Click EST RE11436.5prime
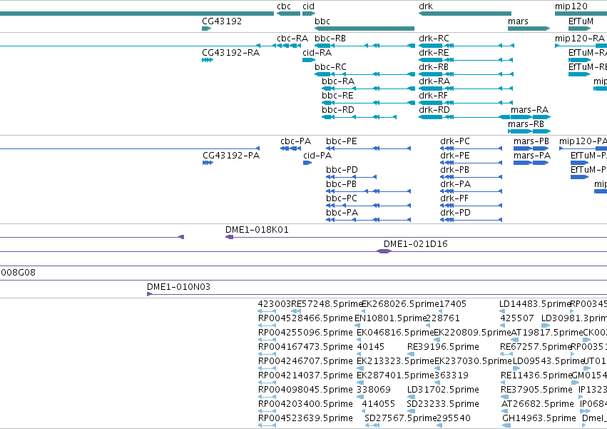607x429 pixels. click(x=536, y=375)
